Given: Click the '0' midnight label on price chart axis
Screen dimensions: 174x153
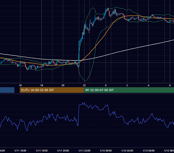Looking at the screenshot, I should pos(106,85).
